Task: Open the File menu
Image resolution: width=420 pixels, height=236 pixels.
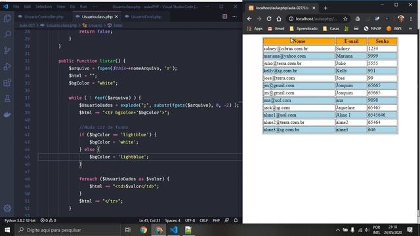Action: (16, 7)
